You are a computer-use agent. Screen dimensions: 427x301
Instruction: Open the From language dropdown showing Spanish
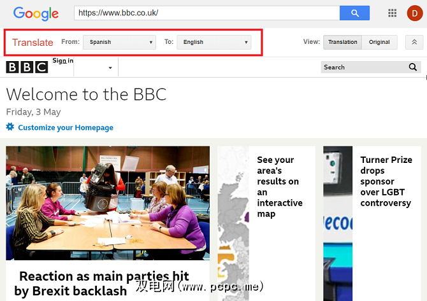[x=119, y=42]
